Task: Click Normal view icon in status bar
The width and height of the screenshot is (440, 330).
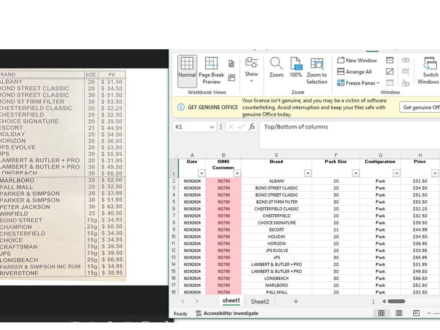Action: tap(381, 313)
